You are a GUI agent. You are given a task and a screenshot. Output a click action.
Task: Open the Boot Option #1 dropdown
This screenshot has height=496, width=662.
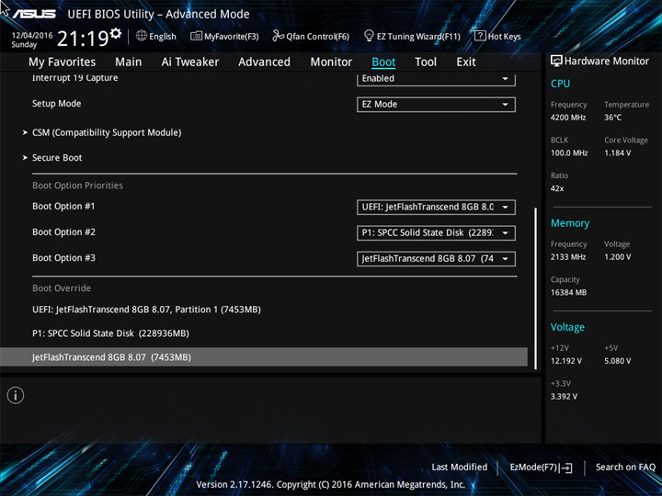pyautogui.click(x=436, y=207)
